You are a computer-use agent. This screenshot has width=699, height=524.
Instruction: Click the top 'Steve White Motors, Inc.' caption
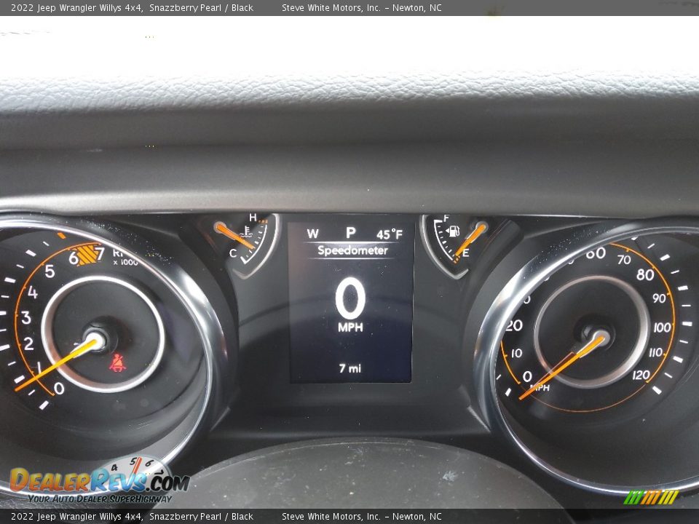pyautogui.click(x=331, y=7)
